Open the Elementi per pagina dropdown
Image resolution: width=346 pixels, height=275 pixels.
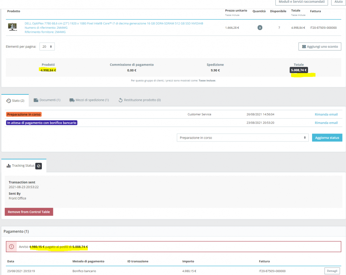47,47
